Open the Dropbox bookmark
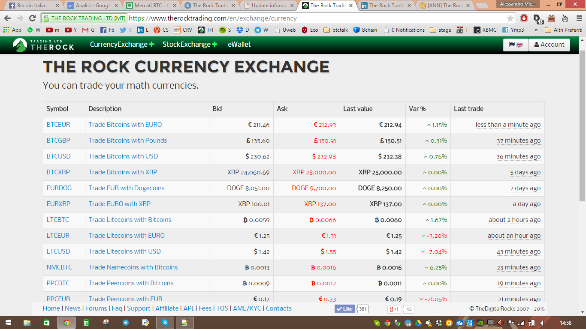 [243, 30]
